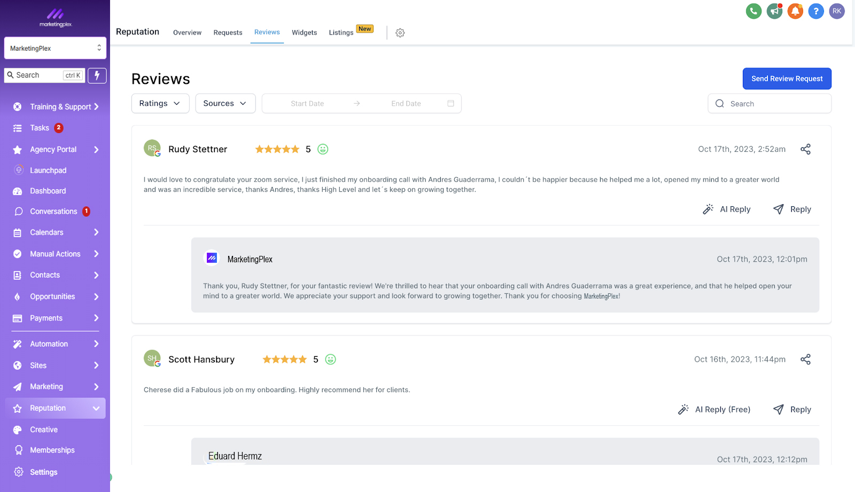Click the Memberships badge icon

coord(19,450)
